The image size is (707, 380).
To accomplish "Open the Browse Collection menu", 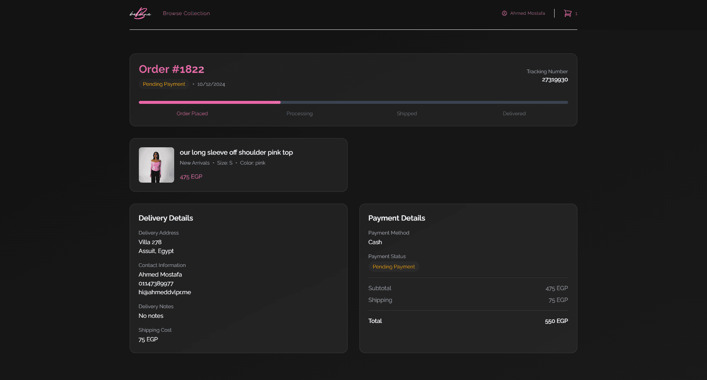I will point(186,13).
